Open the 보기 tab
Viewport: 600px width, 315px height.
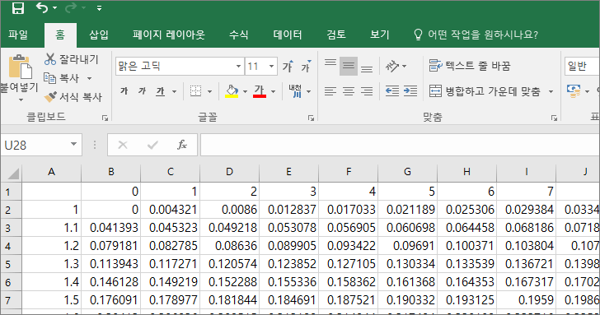coord(379,35)
